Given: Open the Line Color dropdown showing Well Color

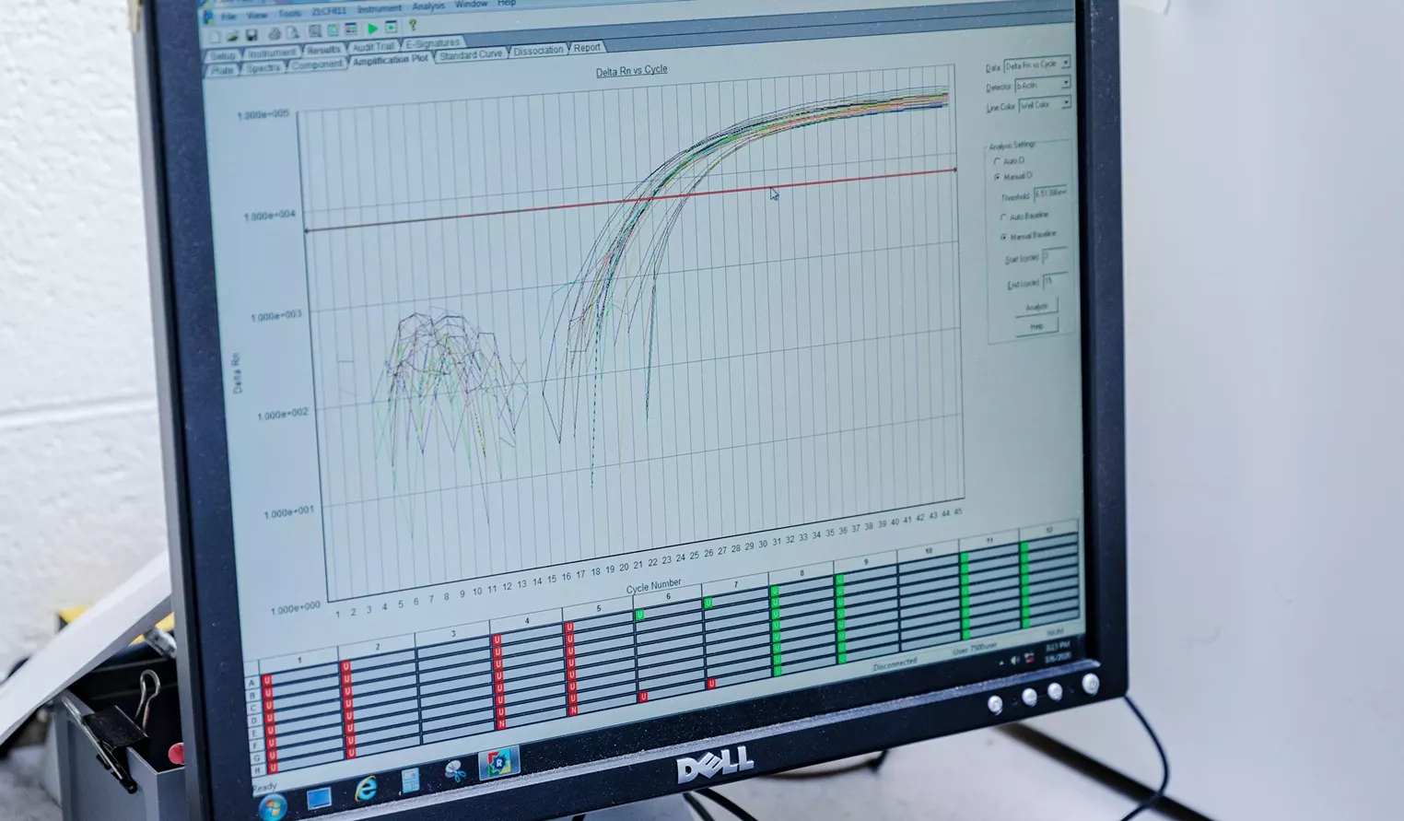Looking at the screenshot, I should pos(1046,104).
